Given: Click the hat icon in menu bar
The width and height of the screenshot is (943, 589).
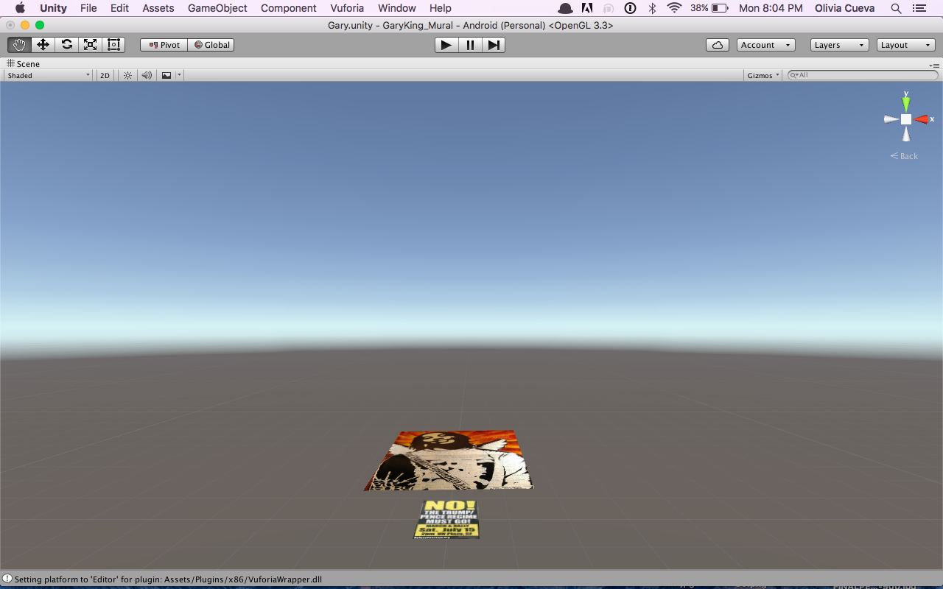Looking at the screenshot, I should pos(565,8).
